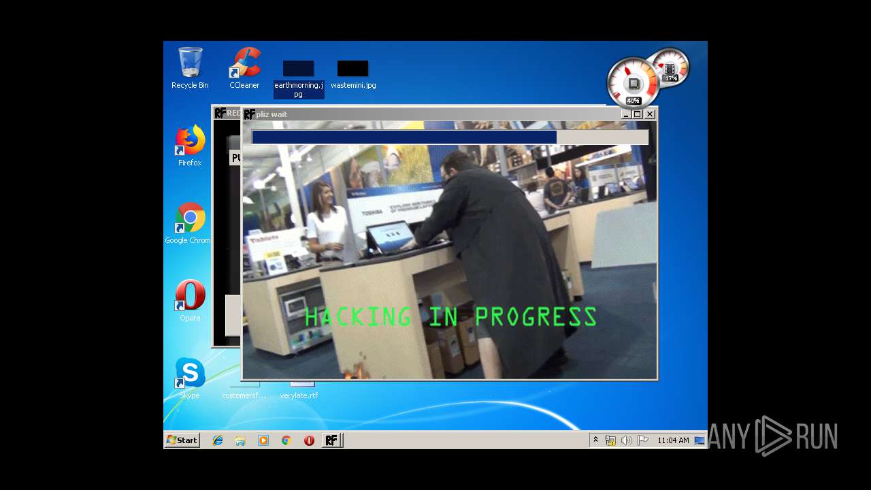Open the volume speaker tray icon

[x=626, y=440]
